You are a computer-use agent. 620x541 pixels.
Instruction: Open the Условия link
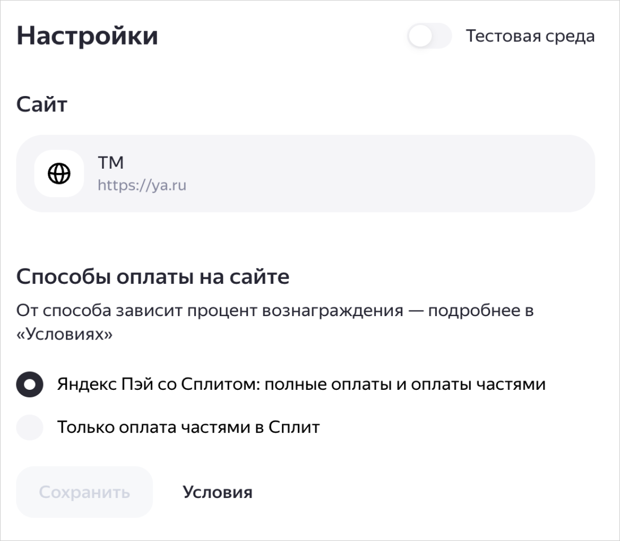(218, 492)
